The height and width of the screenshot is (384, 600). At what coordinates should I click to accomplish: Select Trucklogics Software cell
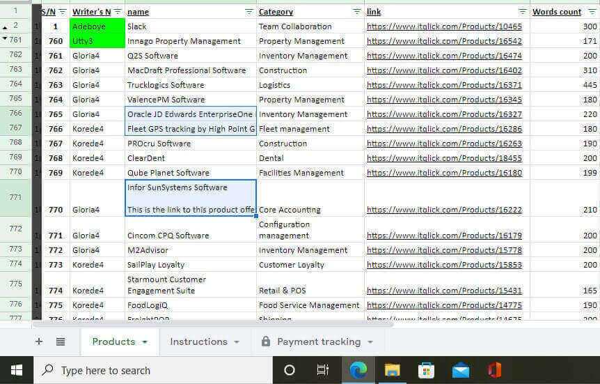coord(191,85)
